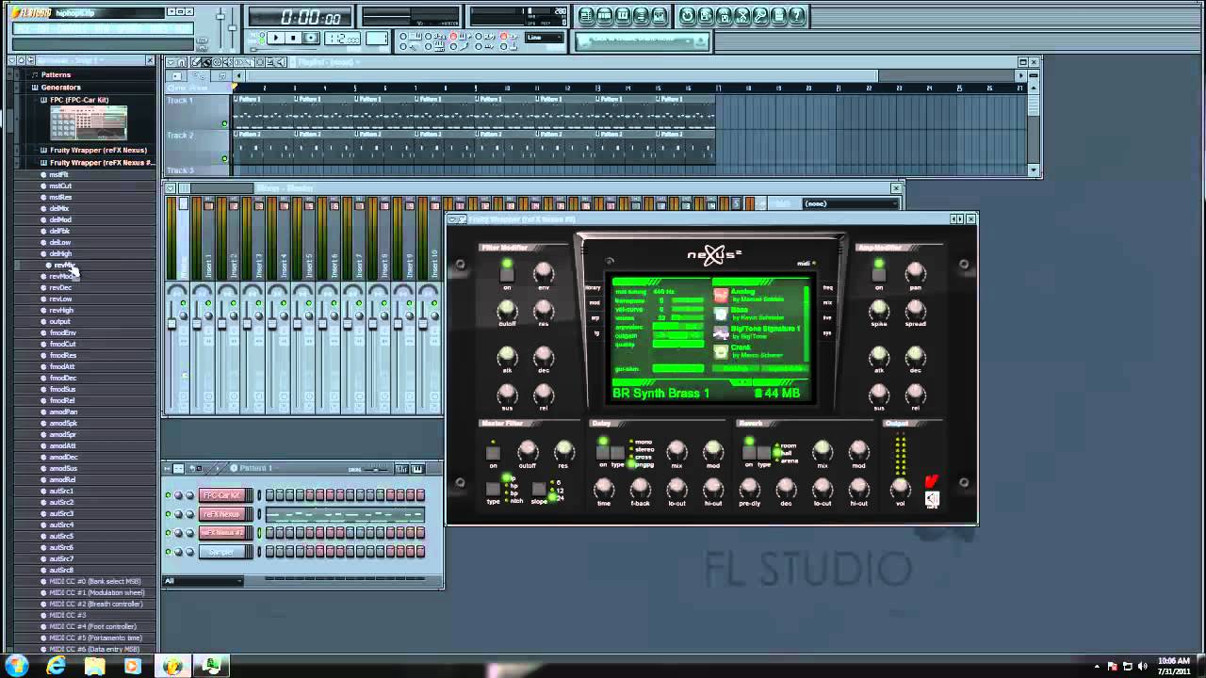1206x678 pixels.
Task: Click the Amp Modifier pan knob
Action: click(x=915, y=273)
